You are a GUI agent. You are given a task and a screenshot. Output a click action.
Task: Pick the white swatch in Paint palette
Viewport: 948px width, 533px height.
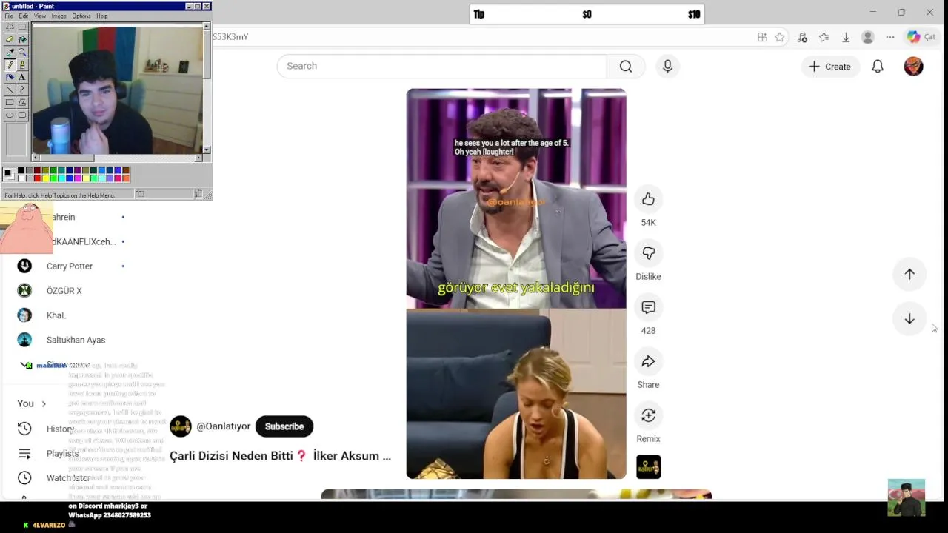click(21, 178)
